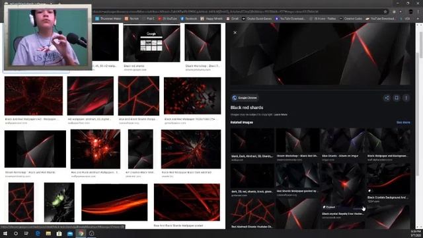Open Roblox bookmark in bookmarks bar
The image size is (423, 238).
coord(323,19)
